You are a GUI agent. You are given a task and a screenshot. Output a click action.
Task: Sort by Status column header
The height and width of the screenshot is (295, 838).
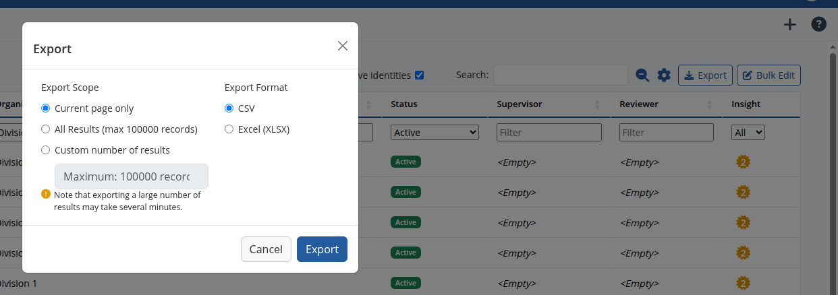coord(403,104)
